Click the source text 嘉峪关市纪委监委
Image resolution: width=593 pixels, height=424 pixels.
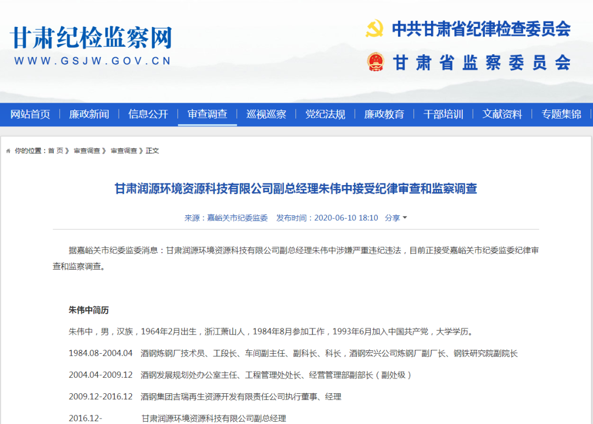tap(238, 218)
